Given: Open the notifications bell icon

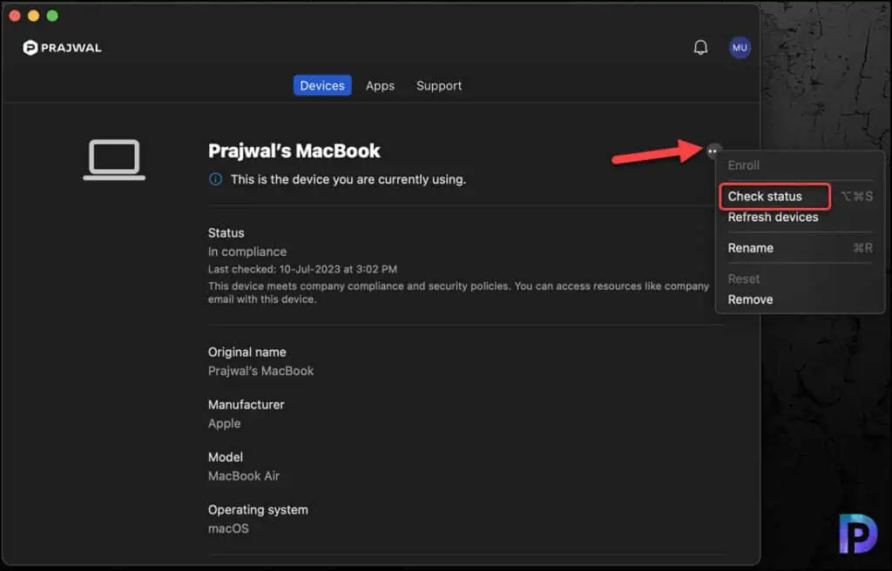Looking at the screenshot, I should tap(700, 47).
